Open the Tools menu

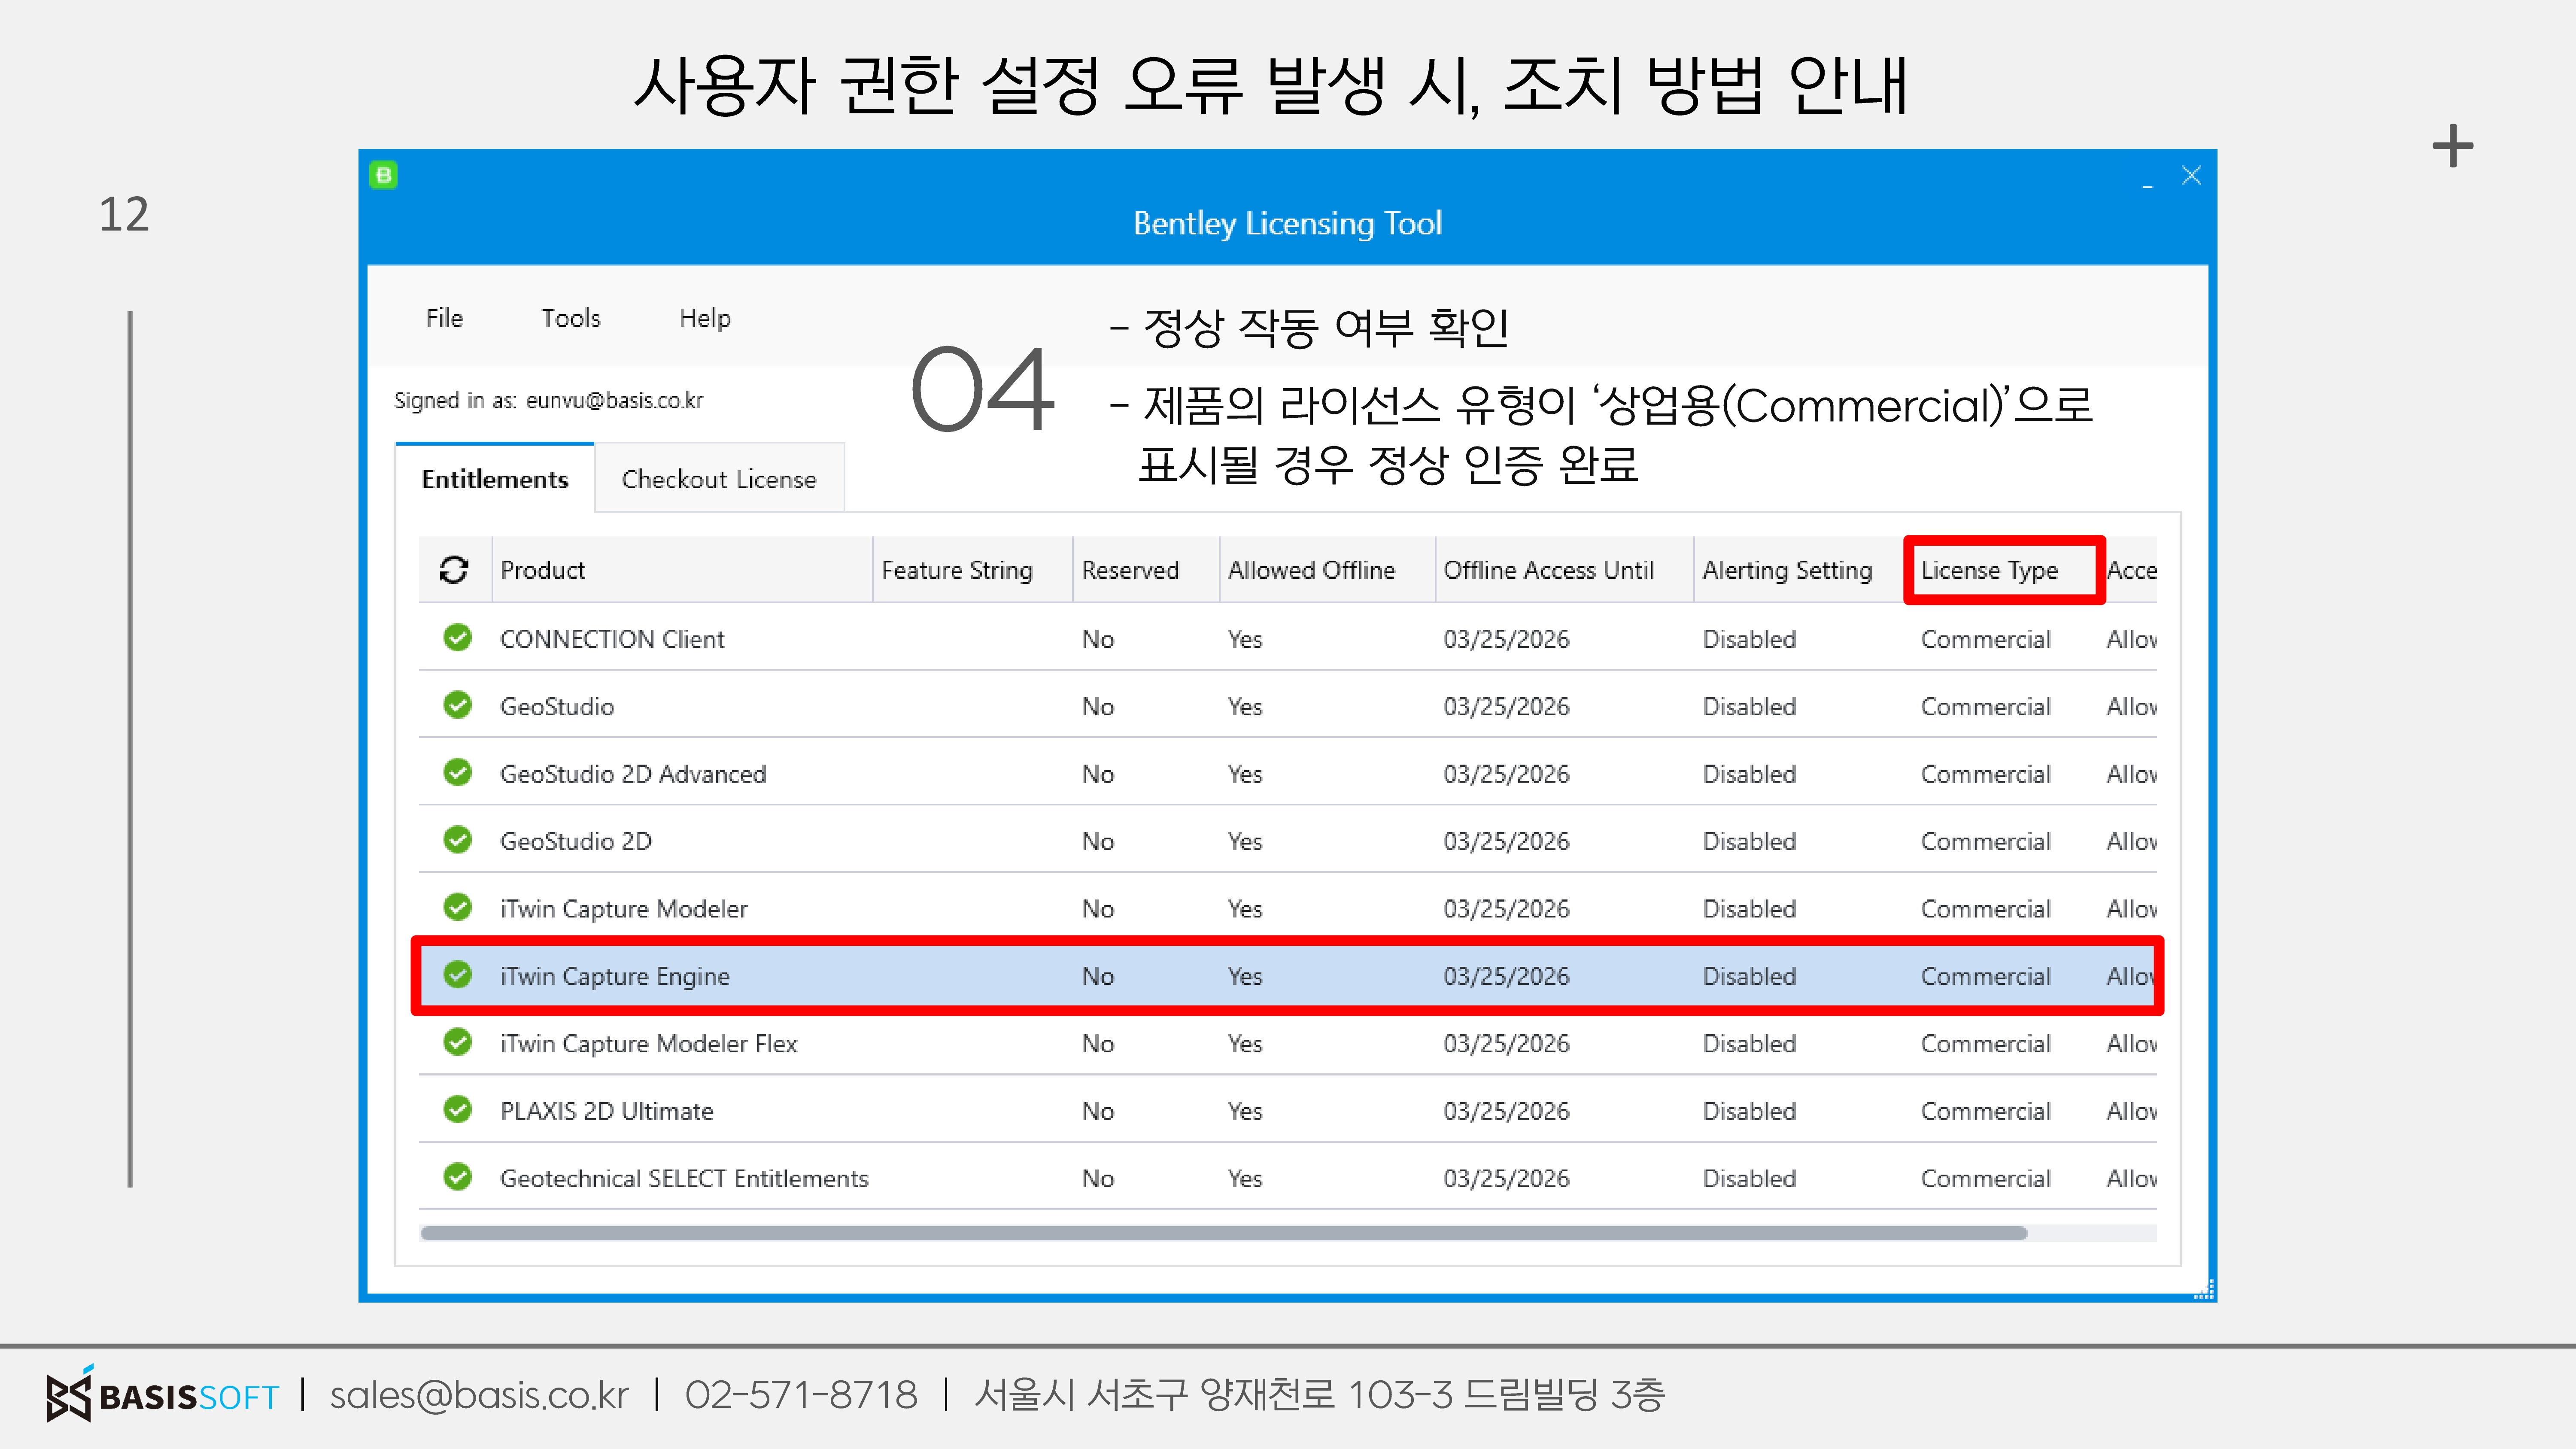pyautogui.click(x=570, y=318)
